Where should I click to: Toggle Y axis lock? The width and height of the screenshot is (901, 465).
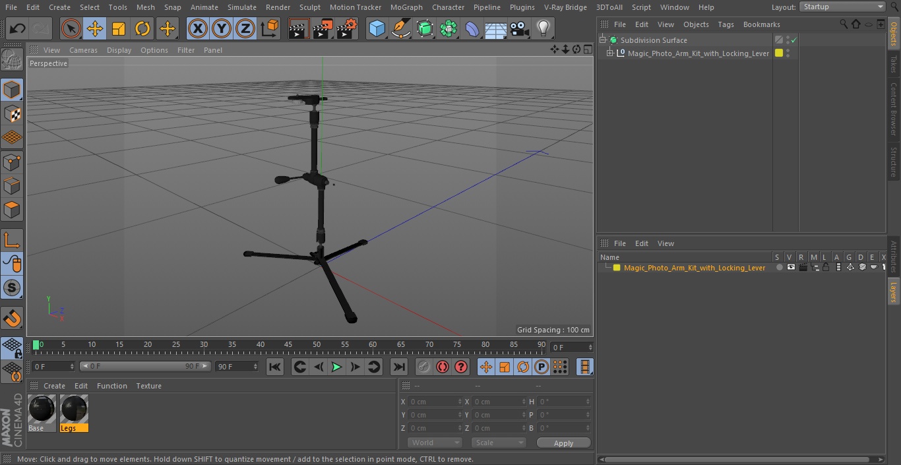[222, 28]
